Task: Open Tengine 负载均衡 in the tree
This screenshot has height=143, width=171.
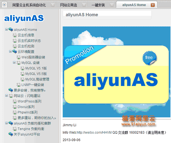Action: pos(31,129)
